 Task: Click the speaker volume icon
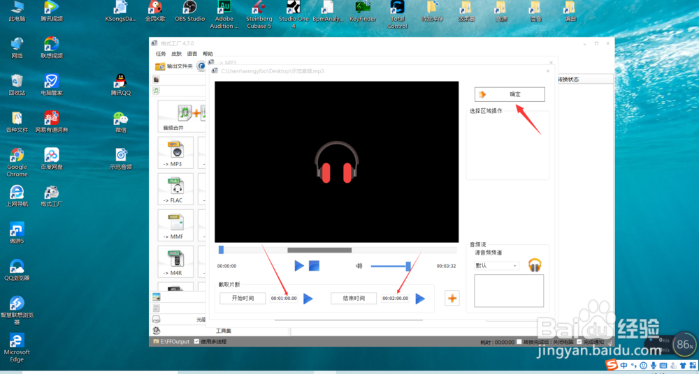pos(359,266)
